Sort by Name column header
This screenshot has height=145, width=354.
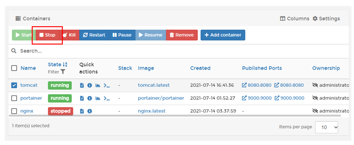pyautogui.click(x=28, y=68)
